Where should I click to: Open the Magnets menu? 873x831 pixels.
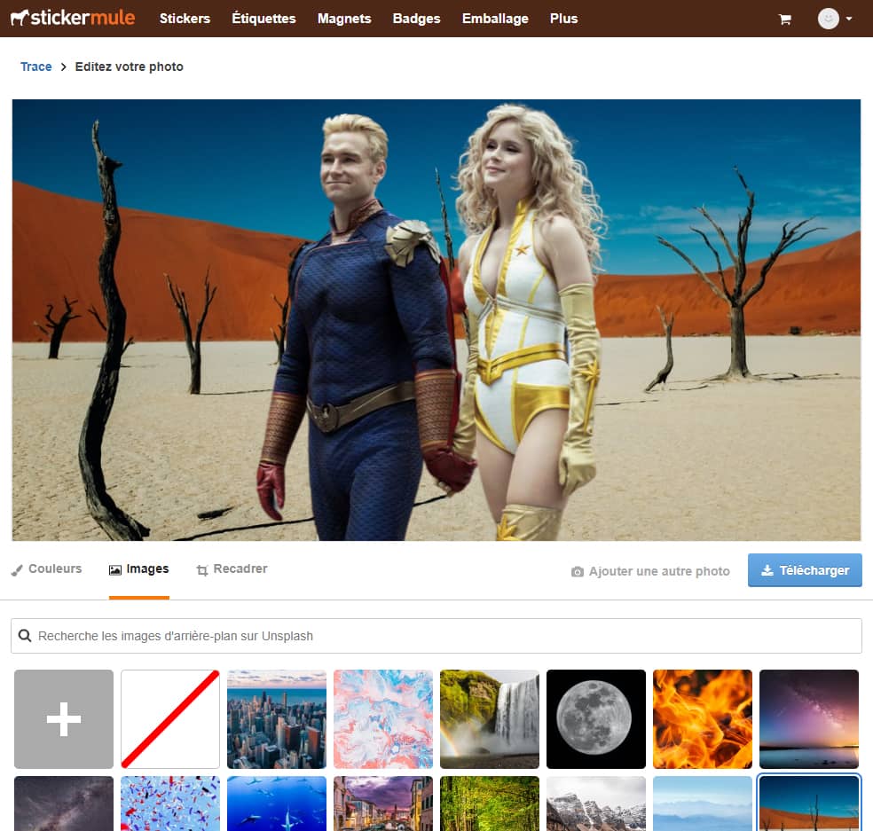(x=344, y=19)
